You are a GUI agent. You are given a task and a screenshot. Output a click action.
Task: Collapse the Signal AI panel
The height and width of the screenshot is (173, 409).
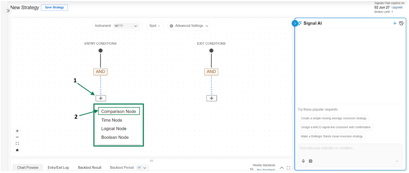coord(295,23)
